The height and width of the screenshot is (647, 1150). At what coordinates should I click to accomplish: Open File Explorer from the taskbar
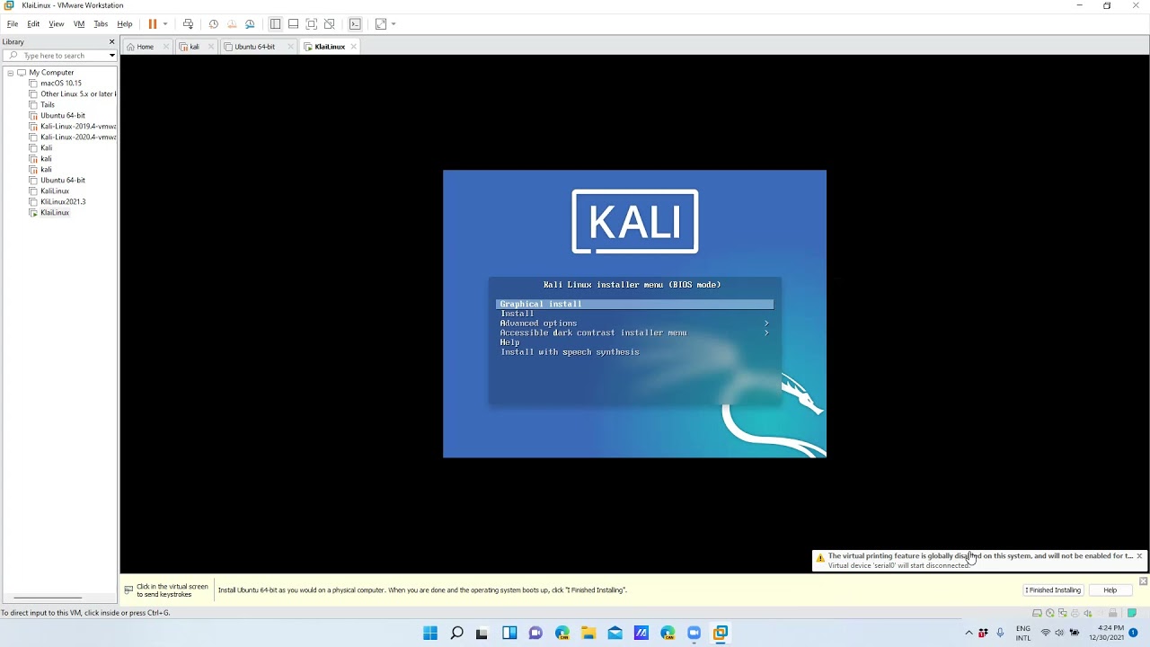(x=588, y=633)
